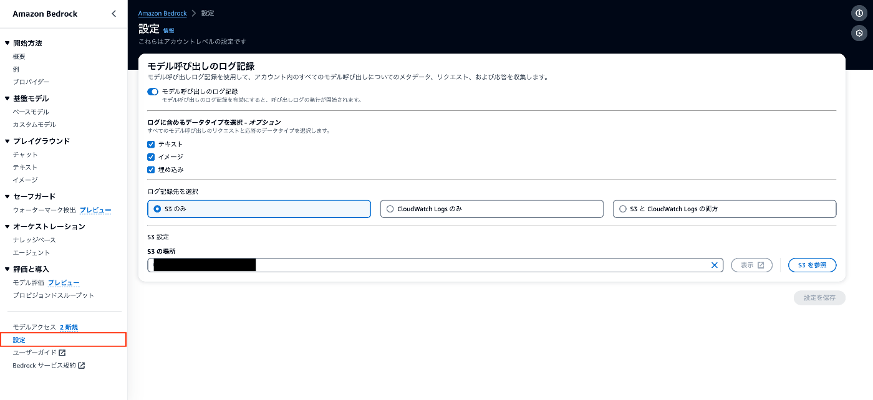Open 概要 in the sidebar

point(19,57)
